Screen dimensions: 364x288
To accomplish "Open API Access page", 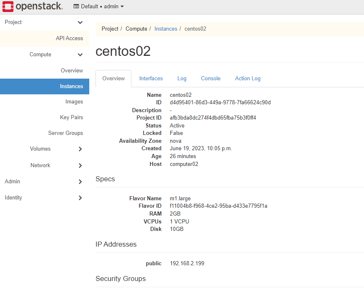I will click(x=69, y=38).
